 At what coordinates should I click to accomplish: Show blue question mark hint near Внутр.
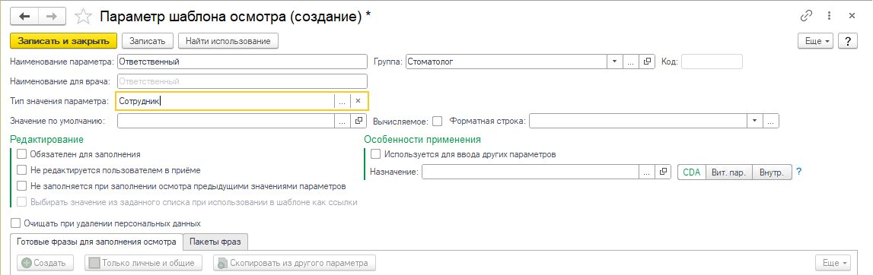click(799, 172)
